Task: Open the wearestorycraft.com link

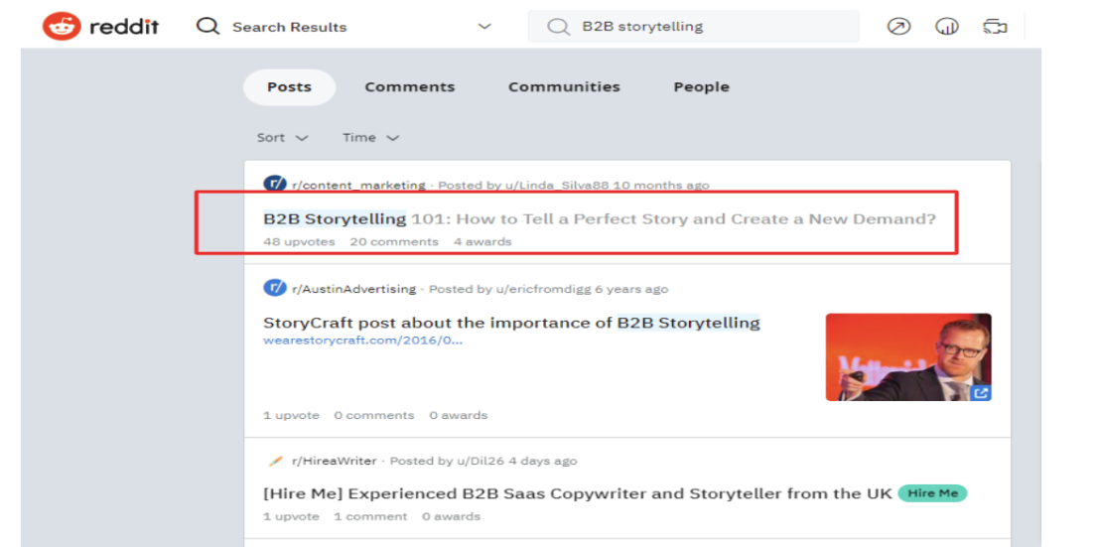Action: [x=362, y=341]
